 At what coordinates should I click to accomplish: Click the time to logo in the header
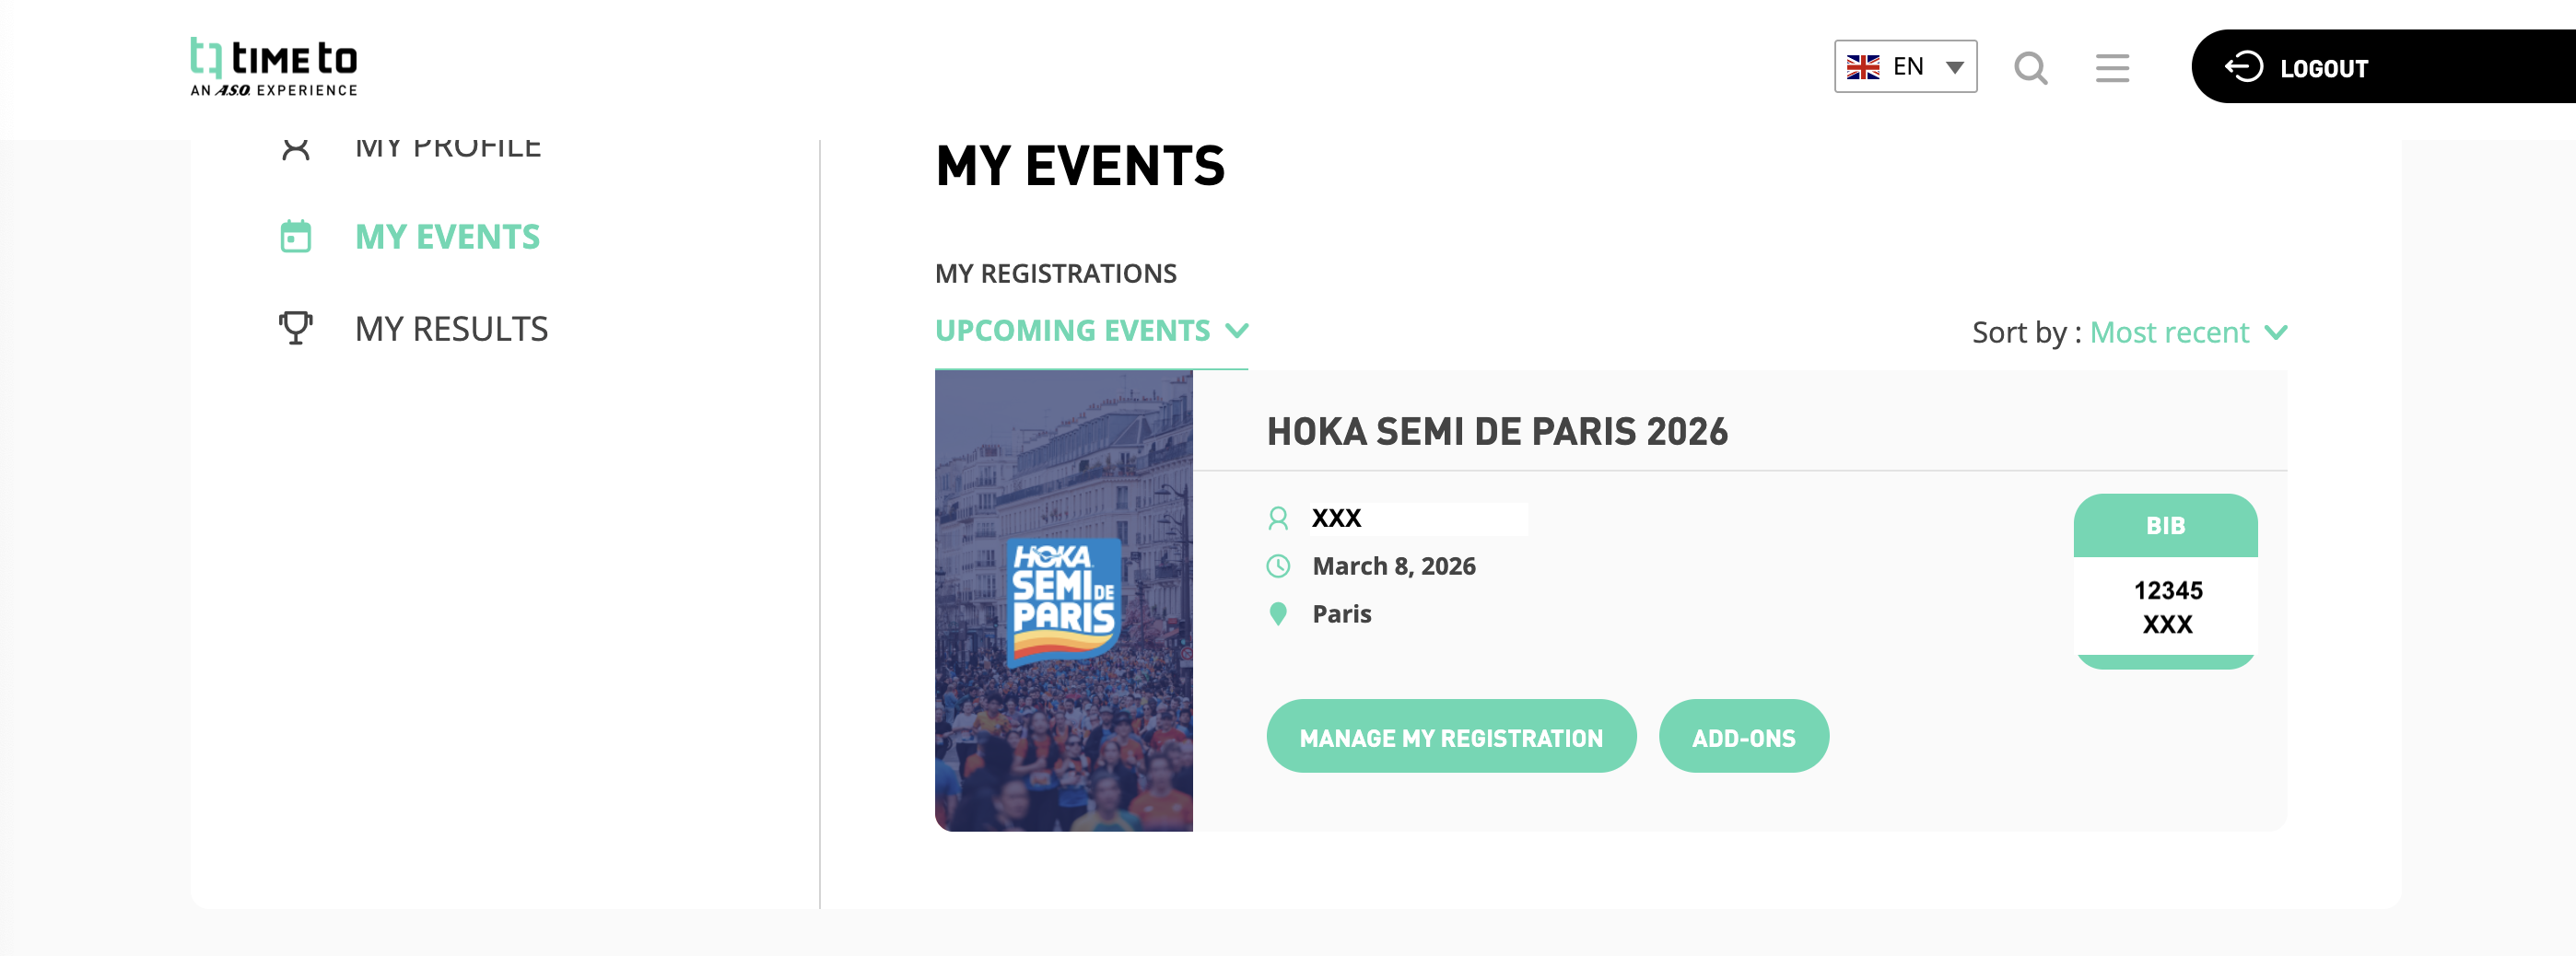[273, 64]
